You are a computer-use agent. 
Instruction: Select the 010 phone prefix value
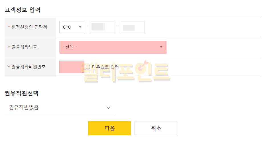point(67,27)
